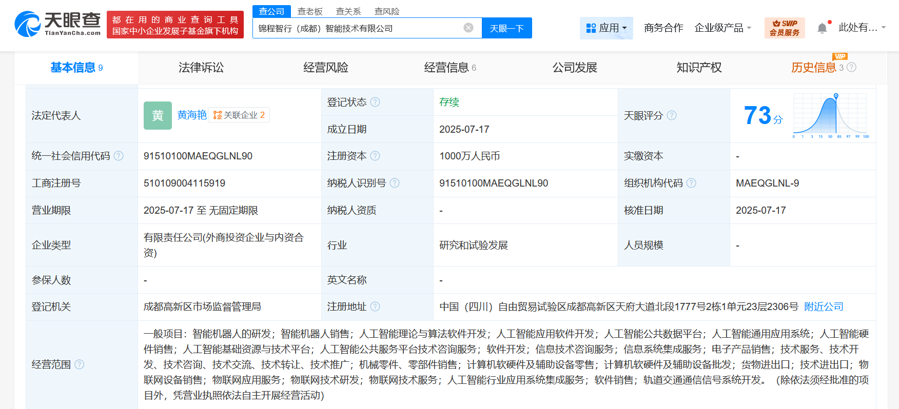The image size is (899, 409).
Task: Open 商务合作 link
Action: pyautogui.click(x=663, y=28)
